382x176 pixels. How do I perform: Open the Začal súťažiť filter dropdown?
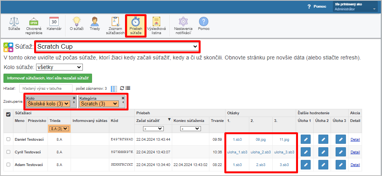coord(153,128)
